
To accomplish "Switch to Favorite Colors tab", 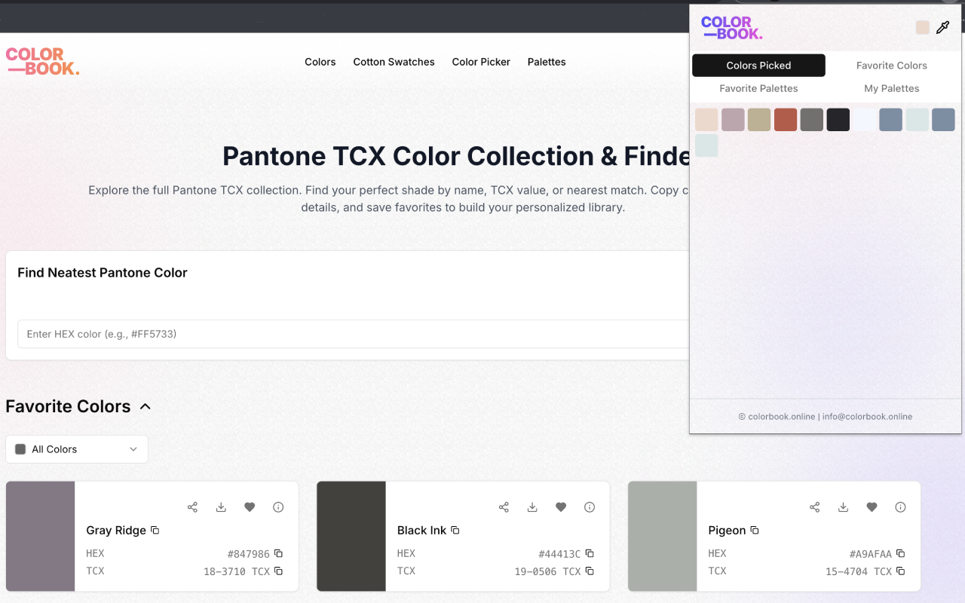I will [891, 66].
